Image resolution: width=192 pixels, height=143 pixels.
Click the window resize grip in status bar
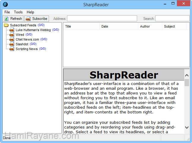coord(188,139)
